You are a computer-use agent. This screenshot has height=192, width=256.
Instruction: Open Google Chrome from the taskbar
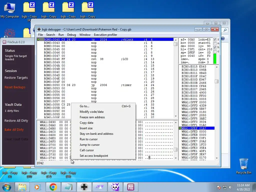[53, 187]
